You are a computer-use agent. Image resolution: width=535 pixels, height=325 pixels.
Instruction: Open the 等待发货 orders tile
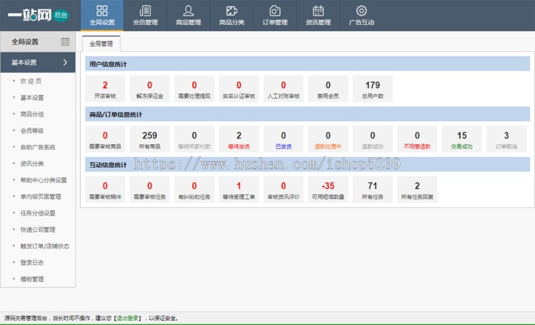[239, 139]
